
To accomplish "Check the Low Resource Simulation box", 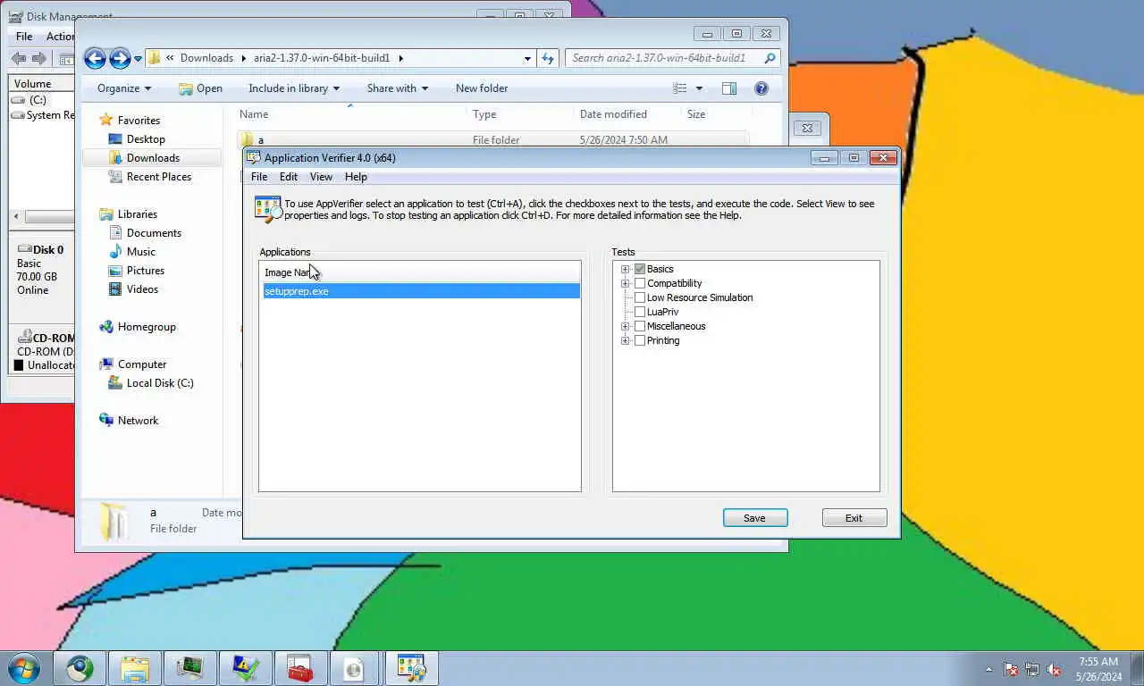I will click(640, 297).
